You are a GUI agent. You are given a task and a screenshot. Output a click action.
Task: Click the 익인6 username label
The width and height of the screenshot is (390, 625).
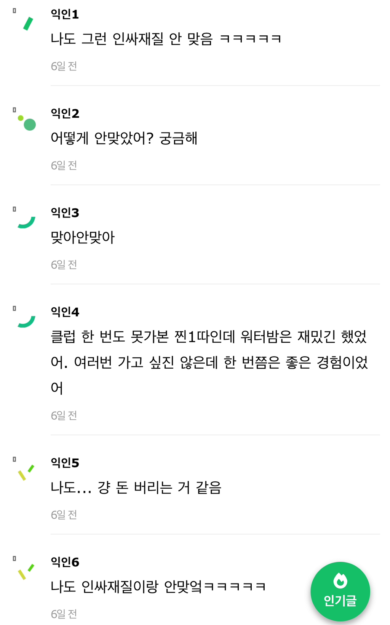pyautogui.click(x=65, y=562)
